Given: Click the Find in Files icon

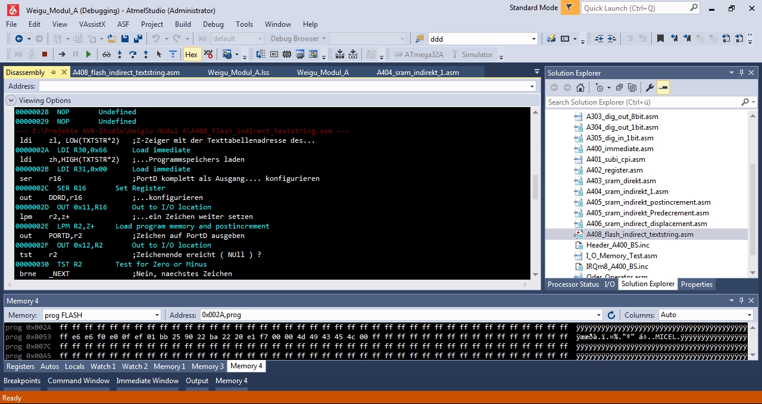Looking at the screenshot, I should pyautogui.click(x=420, y=39).
